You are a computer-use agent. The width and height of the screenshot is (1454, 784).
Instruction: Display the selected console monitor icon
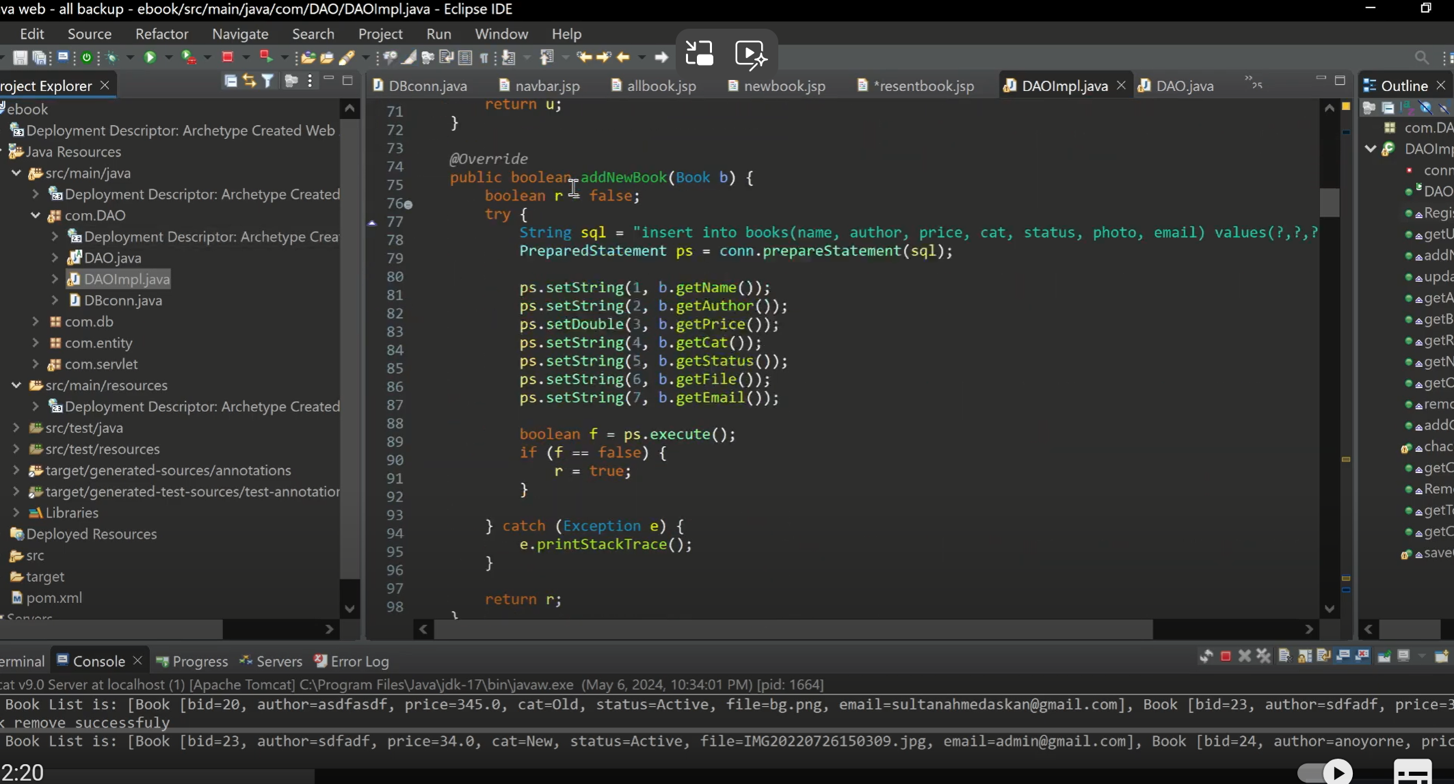(x=1403, y=656)
